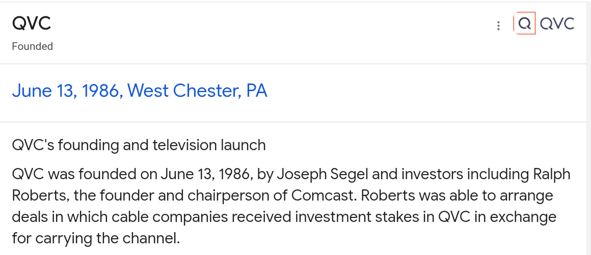
Task: Click the Founded subtitle label
Action: coord(33,46)
